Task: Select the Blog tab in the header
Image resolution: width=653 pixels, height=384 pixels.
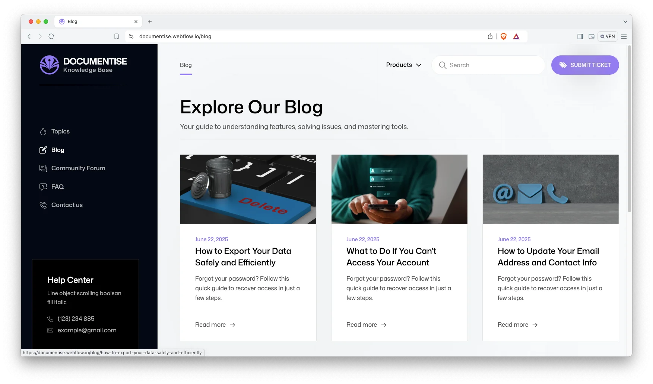Action: tap(186, 65)
